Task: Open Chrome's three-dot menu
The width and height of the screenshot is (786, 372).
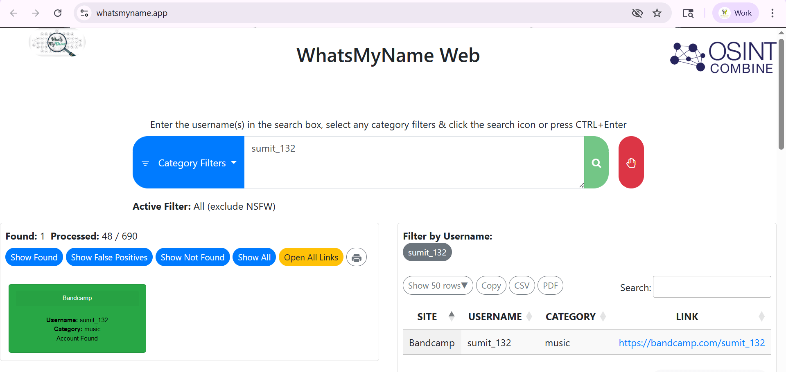Action: tap(772, 13)
